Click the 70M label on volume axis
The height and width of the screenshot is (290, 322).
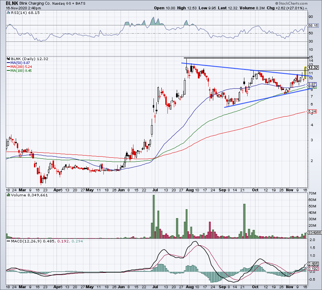(x=312, y=193)
